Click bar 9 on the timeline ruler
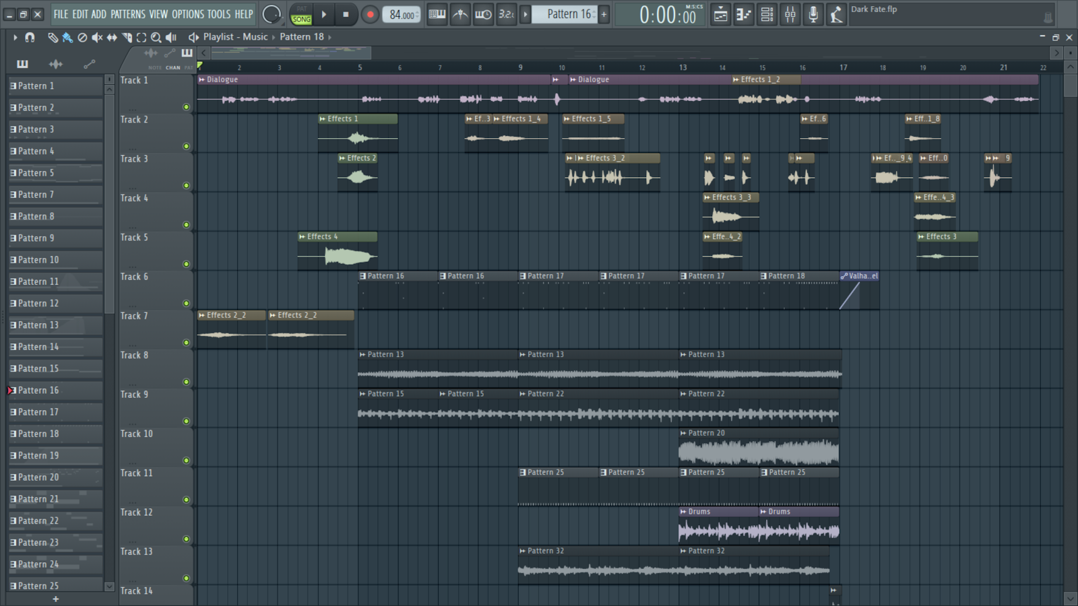Screen dimensions: 1078x606 pos(520,67)
